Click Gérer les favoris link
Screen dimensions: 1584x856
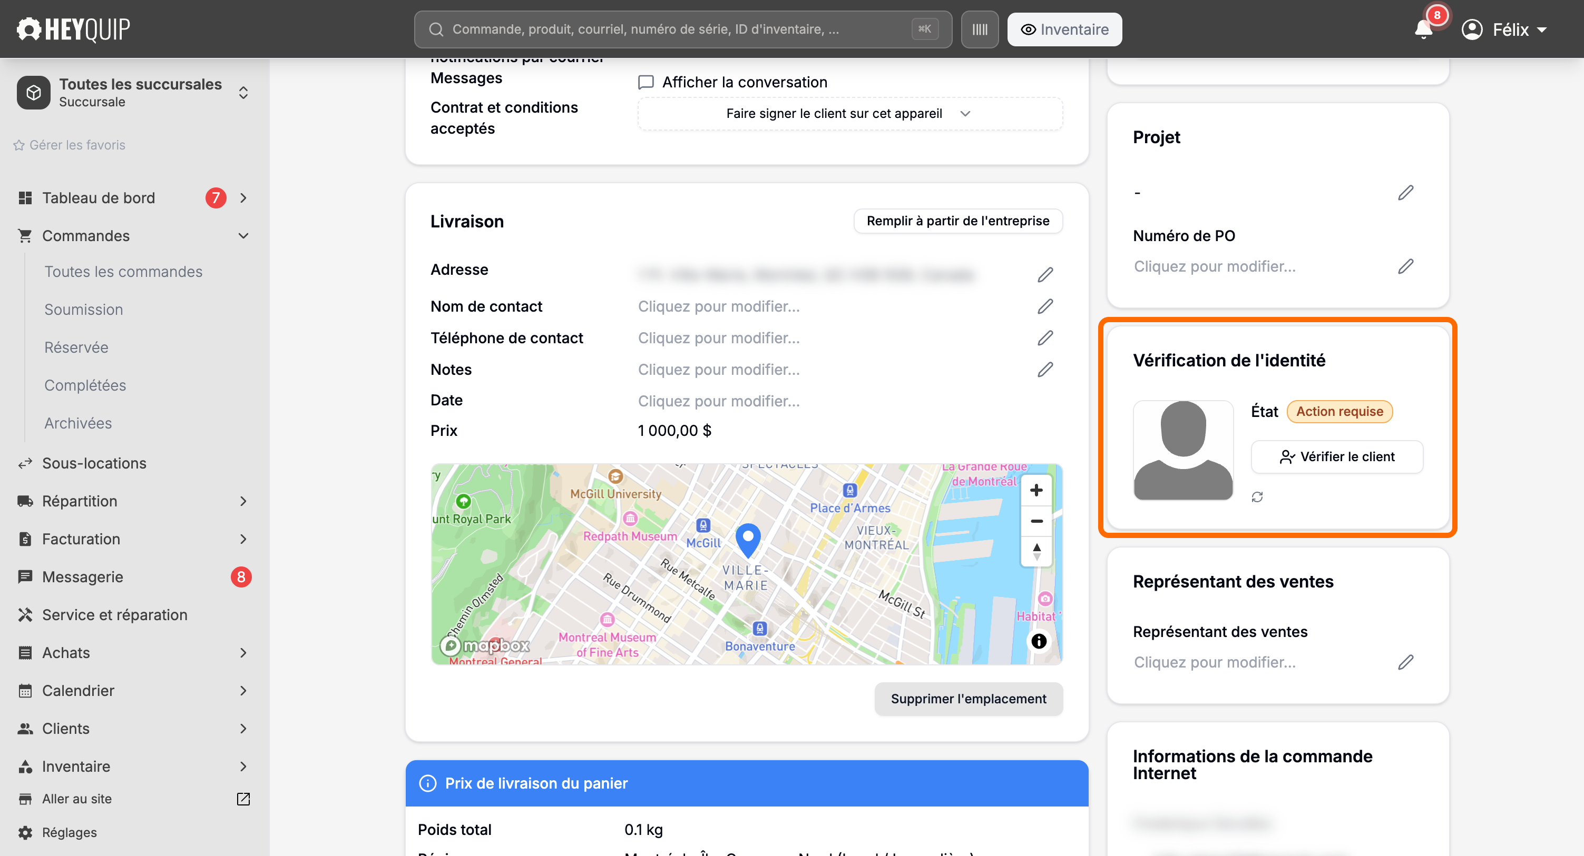click(69, 145)
